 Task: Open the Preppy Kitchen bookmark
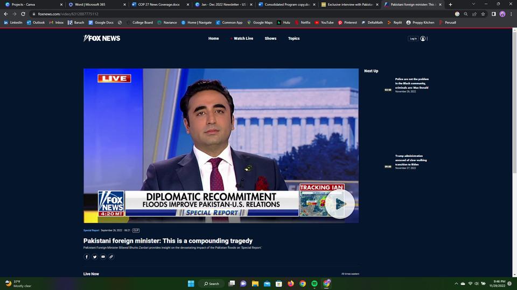pyautogui.click(x=420, y=23)
